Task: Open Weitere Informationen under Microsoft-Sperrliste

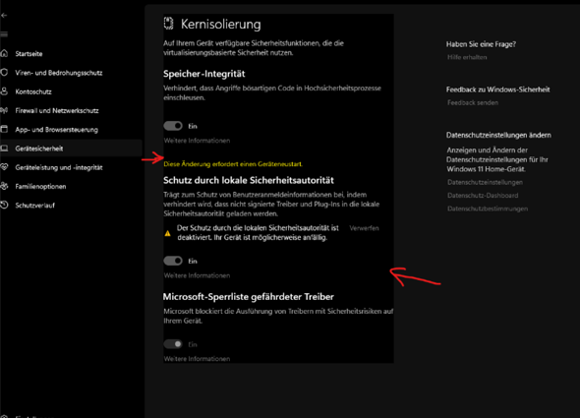Action: pyautogui.click(x=197, y=359)
